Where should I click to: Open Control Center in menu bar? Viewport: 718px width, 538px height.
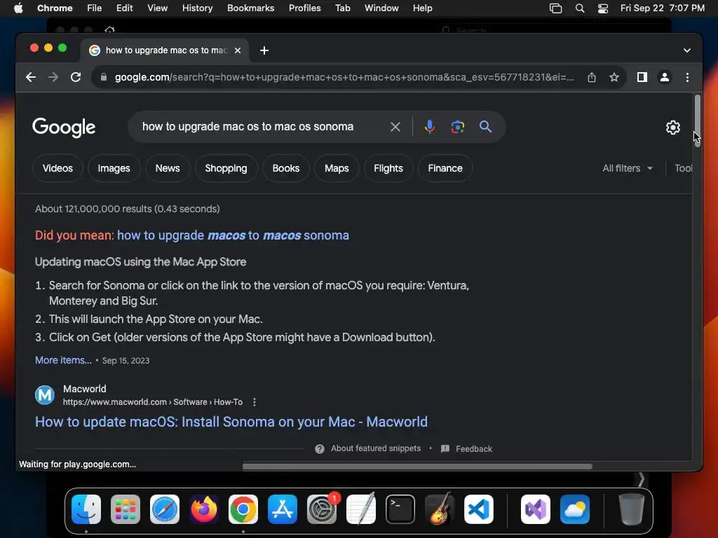point(602,8)
